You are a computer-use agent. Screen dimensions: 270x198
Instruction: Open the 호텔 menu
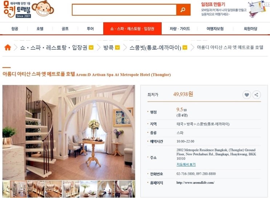pyautogui.click(x=40, y=29)
